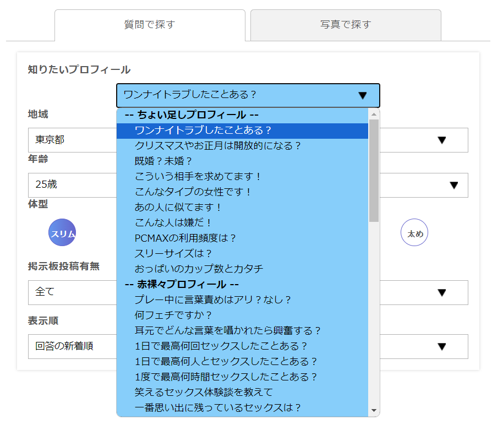Select こういう相手を求めてます！ from list
This screenshot has width=492, height=430.
(198, 177)
